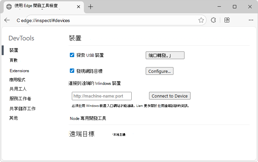Open 共用工人 in the sidebar
The height and width of the screenshot is (162, 258).
[18, 89]
